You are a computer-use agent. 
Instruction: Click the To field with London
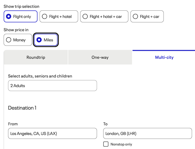coord(147,133)
